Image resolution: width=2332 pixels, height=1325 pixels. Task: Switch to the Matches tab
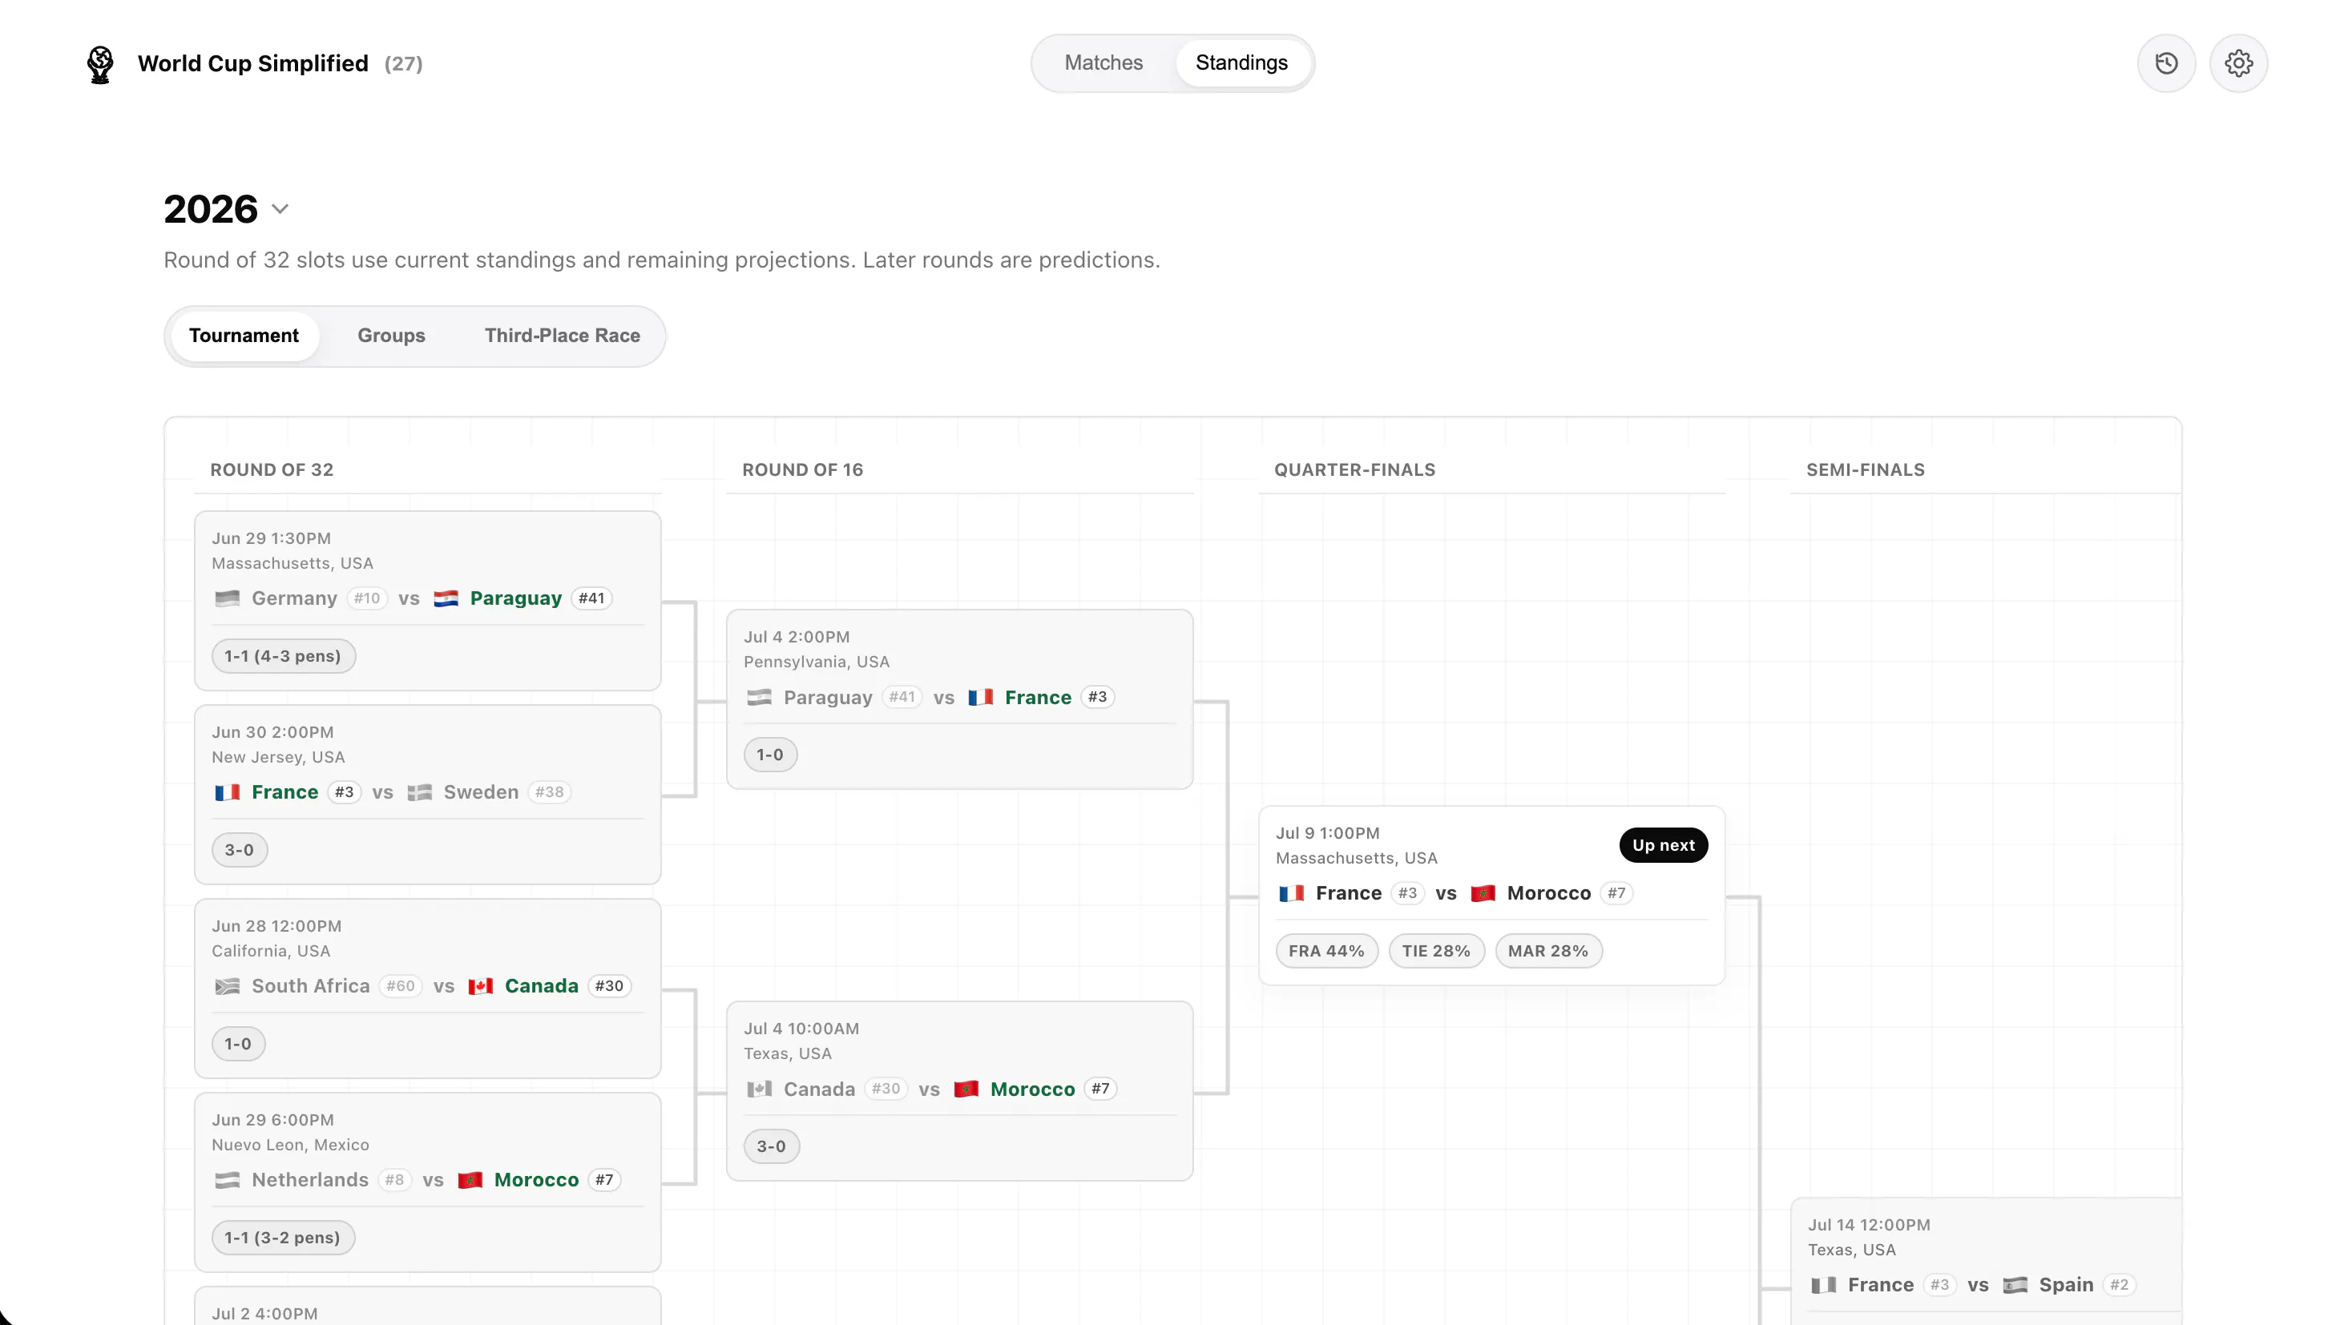1103,62
